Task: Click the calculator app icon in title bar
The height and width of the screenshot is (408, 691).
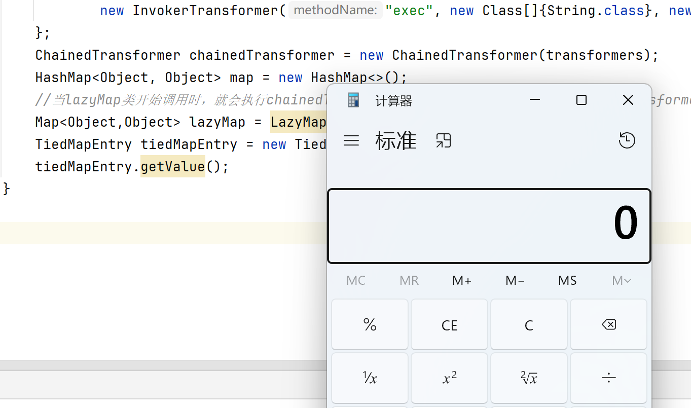Action: pyautogui.click(x=353, y=100)
